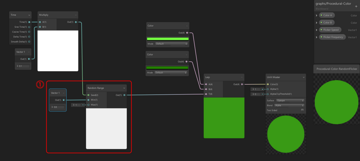Open the bright green color swatch picker

point(168,39)
